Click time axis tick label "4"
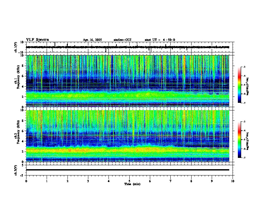Screen dimensions: 262x203 tap(109, 181)
